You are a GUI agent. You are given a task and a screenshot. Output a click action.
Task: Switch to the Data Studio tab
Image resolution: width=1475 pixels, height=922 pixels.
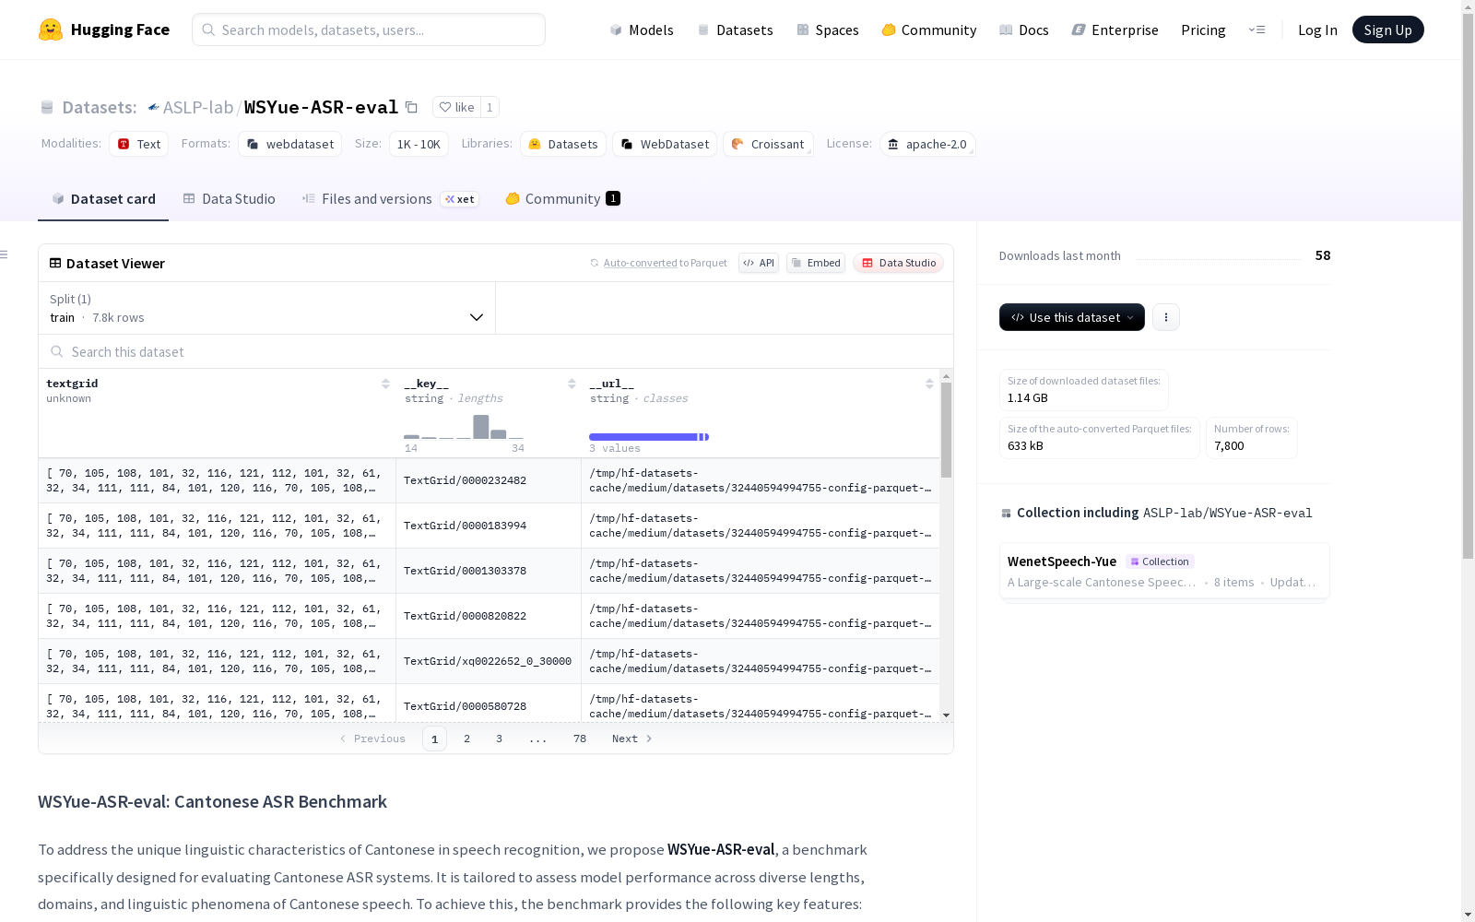point(230,199)
